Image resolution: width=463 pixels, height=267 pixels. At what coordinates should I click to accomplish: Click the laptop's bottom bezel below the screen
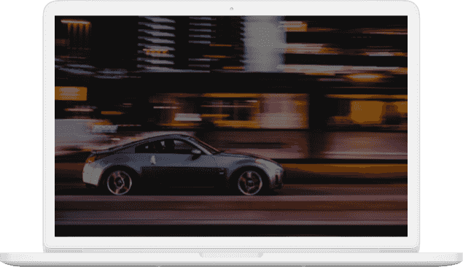point(231,241)
